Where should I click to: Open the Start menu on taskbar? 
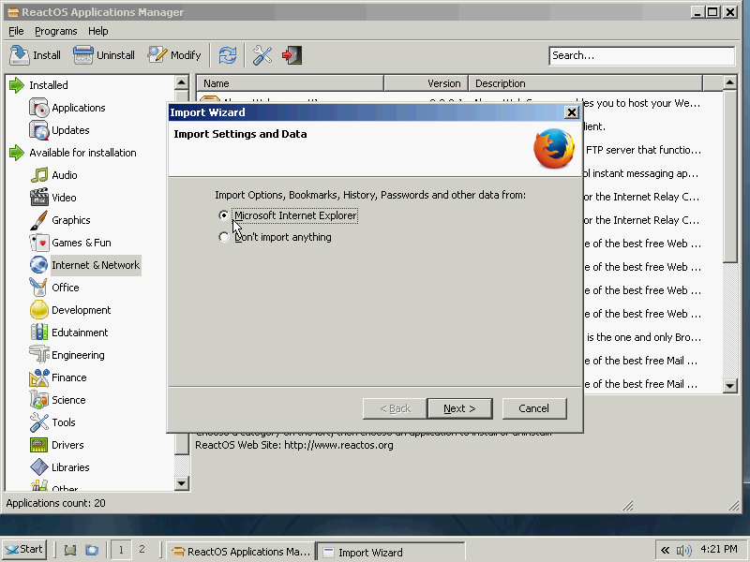pos(24,550)
